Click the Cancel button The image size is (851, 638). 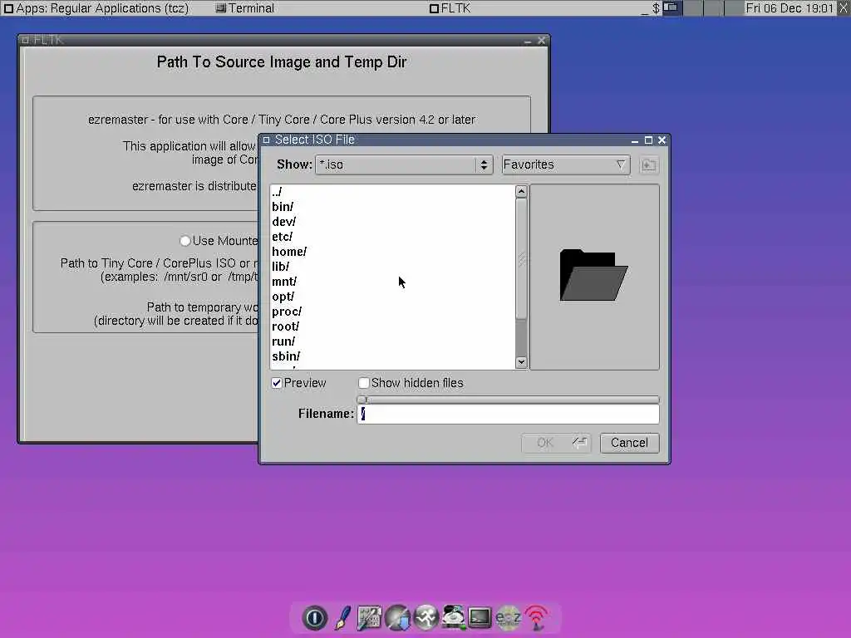pos(629,443)
